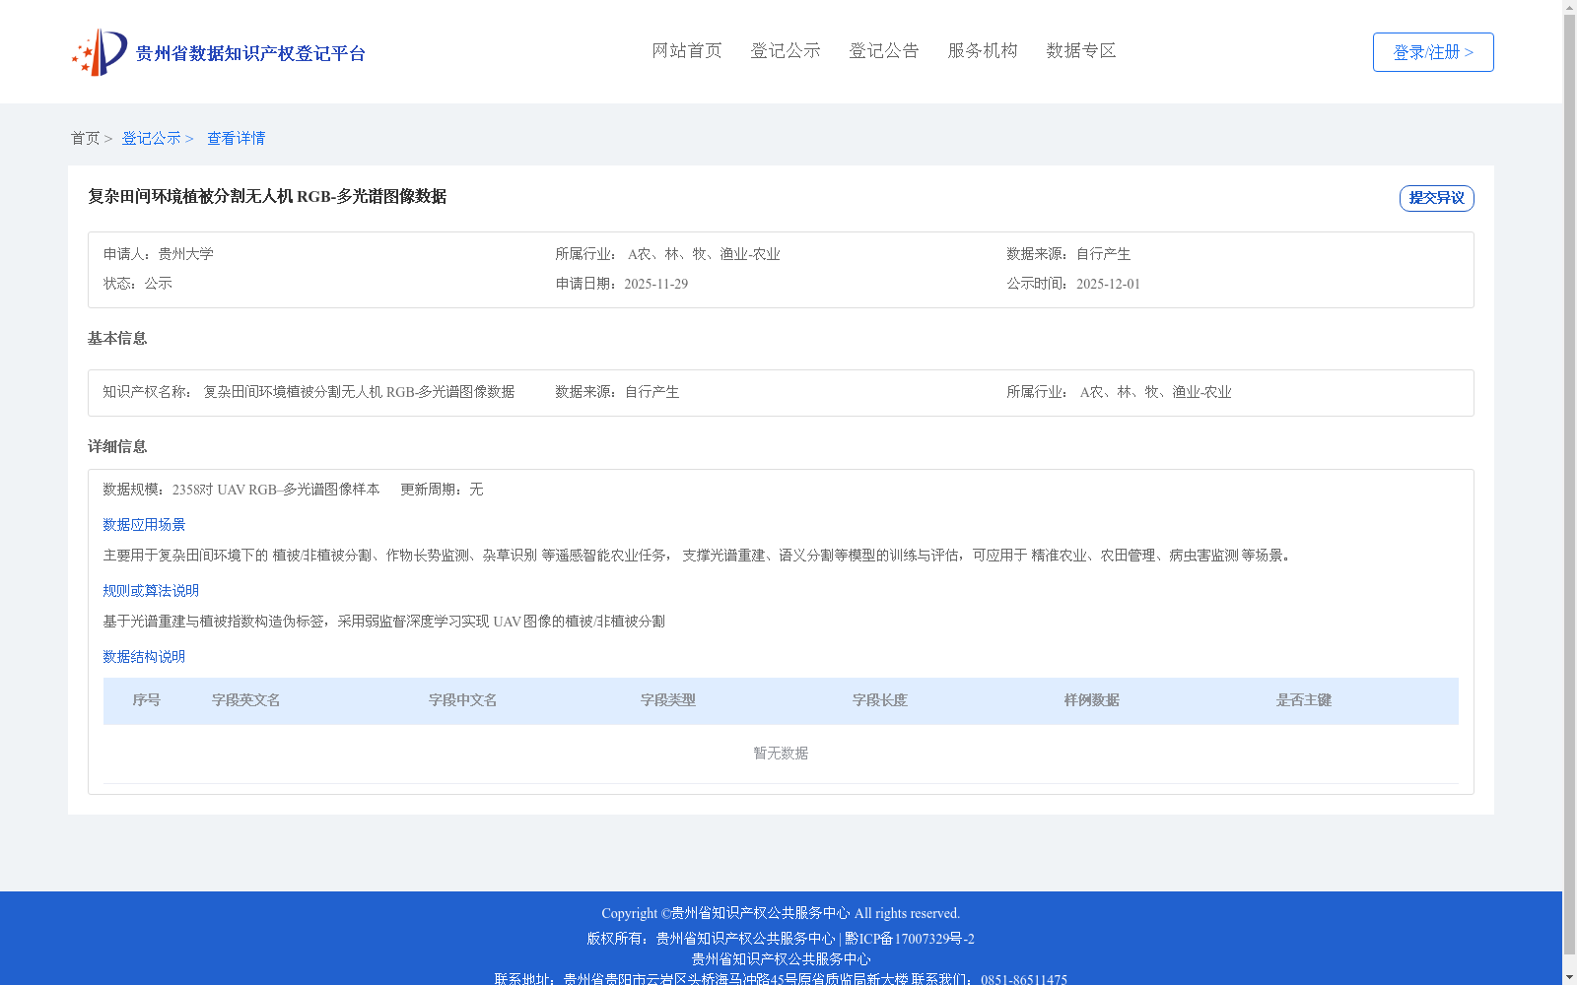Click the 提交异议 button

(x=1437, y=198)
